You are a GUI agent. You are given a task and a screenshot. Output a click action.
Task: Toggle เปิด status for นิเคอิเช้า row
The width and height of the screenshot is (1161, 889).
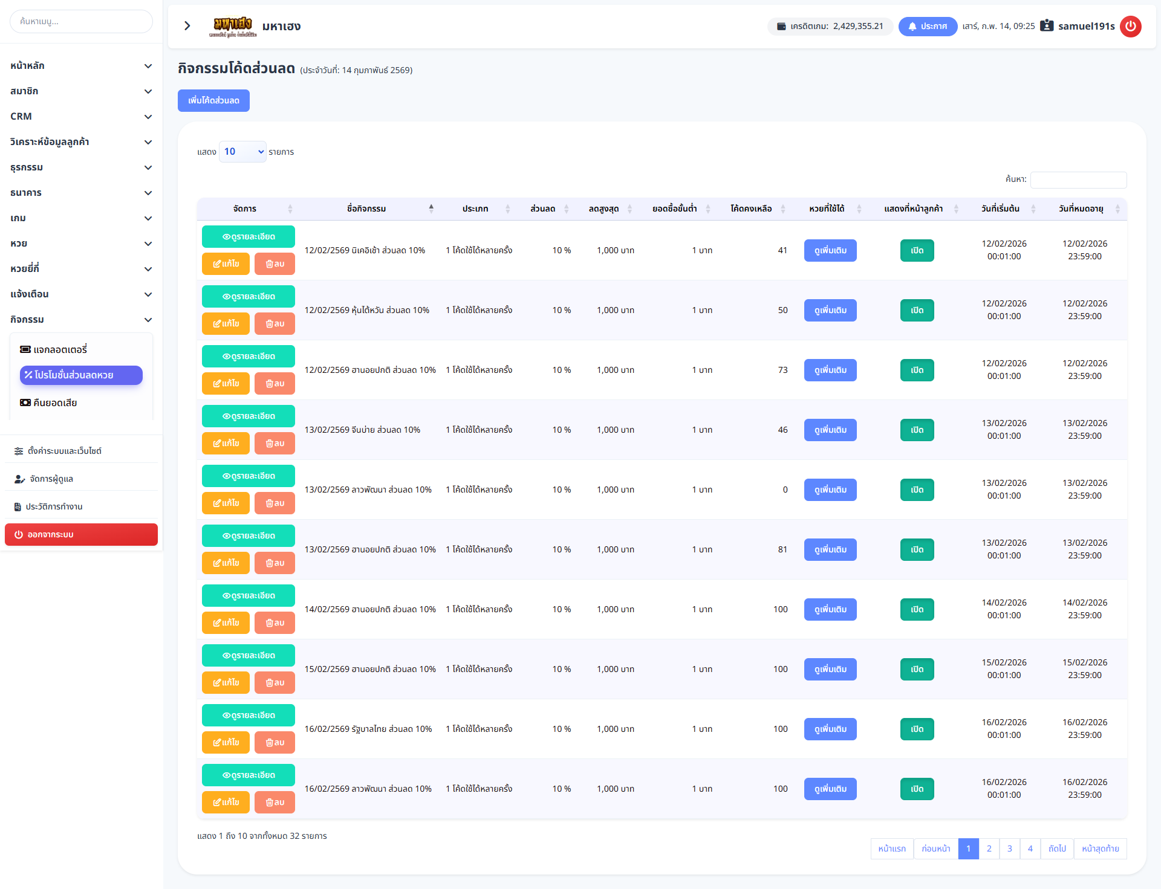917,250
